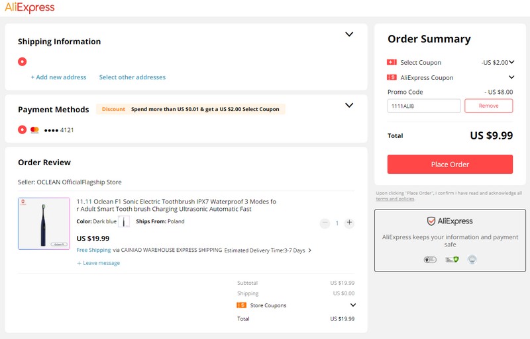This screenshot has height=339, width=530.
Task: Click the US $9.99 total amount
Action: tap(491, 135)
